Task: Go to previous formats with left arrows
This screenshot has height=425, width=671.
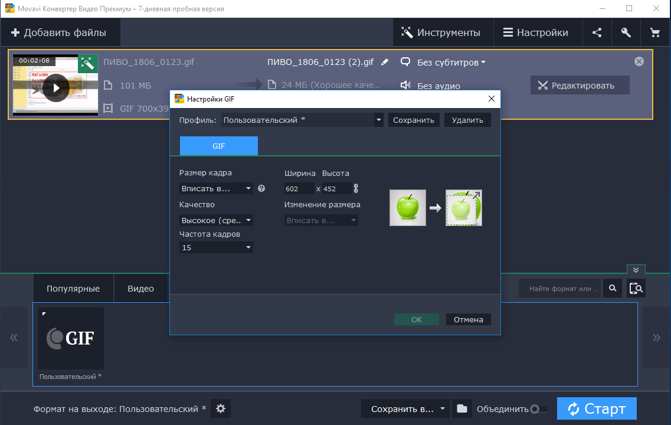Action: click(x=14, y=338)
